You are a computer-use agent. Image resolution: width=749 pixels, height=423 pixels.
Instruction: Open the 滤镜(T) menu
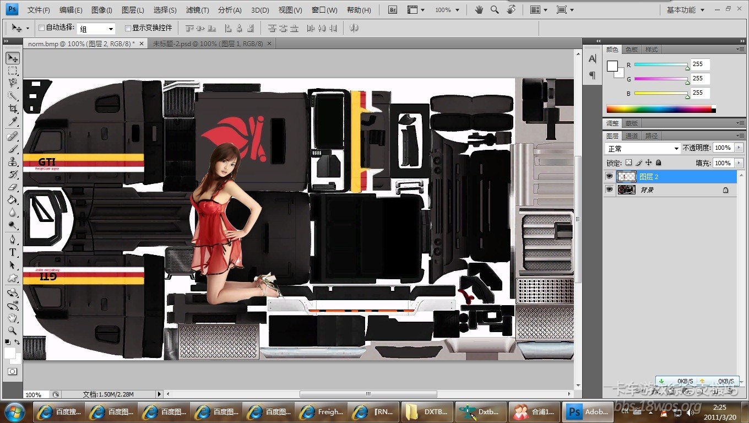[x=197, y=10]
